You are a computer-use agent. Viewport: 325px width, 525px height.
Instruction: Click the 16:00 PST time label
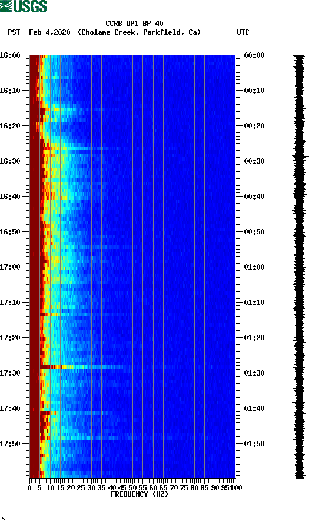pyautogui.click(x=10, y=55)
